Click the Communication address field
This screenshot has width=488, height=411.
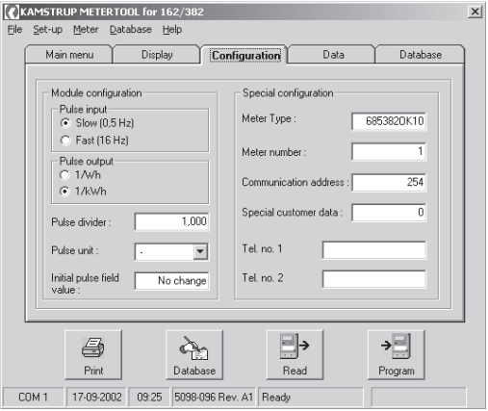tap(389, 182)
